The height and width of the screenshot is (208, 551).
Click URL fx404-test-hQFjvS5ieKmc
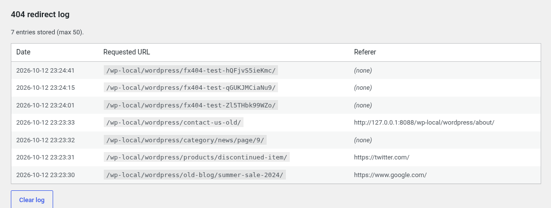pyautogui.click(x=191, y=70)
